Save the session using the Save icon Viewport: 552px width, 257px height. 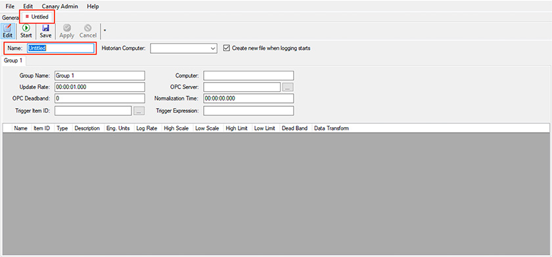pyautogui.click(x=45, y=31)
